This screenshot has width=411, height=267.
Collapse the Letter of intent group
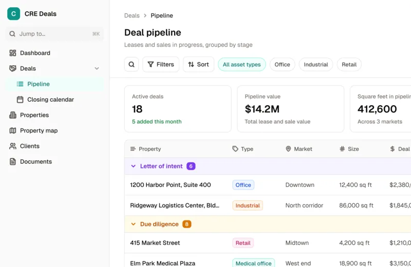point(134,166)
